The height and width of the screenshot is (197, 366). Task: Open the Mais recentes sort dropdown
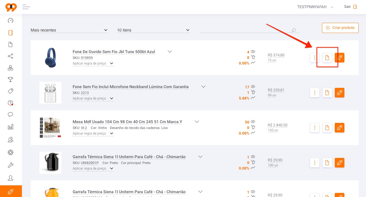click(x=69, y=30)
